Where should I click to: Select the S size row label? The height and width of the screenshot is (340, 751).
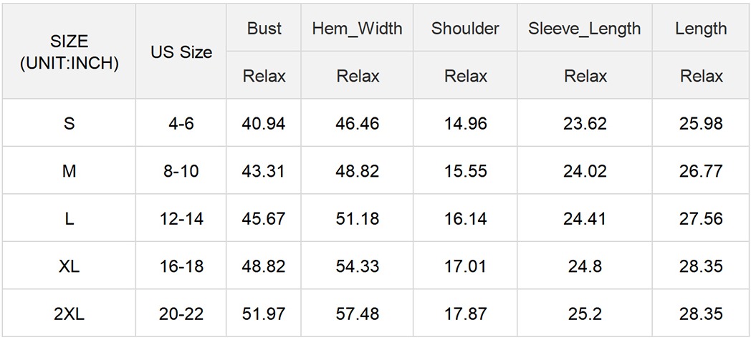click(69, 123)
